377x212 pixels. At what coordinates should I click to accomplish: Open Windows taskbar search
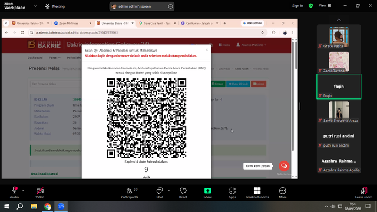(20, 207)
